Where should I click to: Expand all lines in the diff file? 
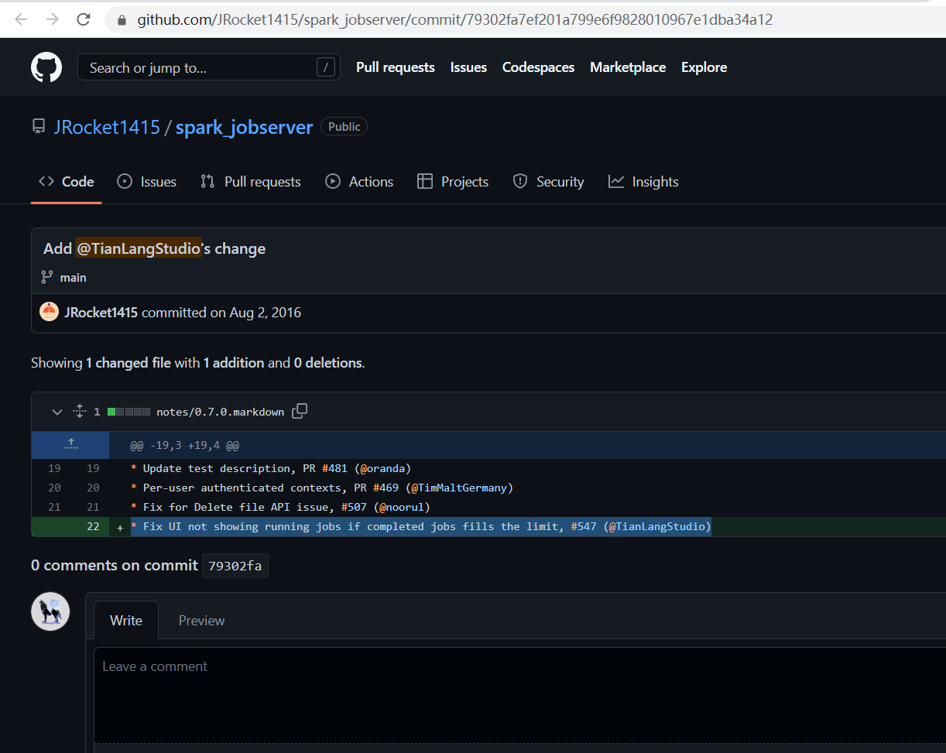pos(79,412)
